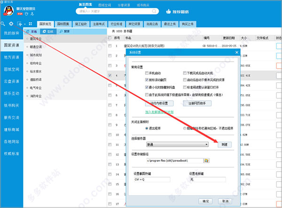Open the 施工验收 category tab
The height and width of the screenshot is (208, 282).
click(x=81, y=24)
